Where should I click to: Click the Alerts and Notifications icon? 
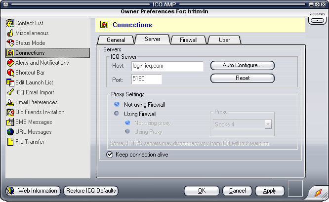point(10,63)
